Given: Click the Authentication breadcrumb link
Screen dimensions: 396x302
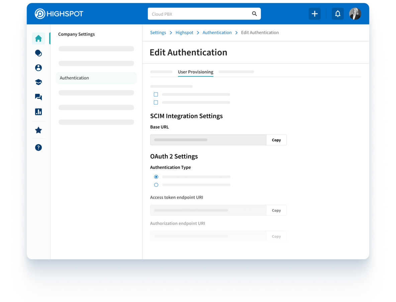Looking at the screenshot, I should click(217, 32).
